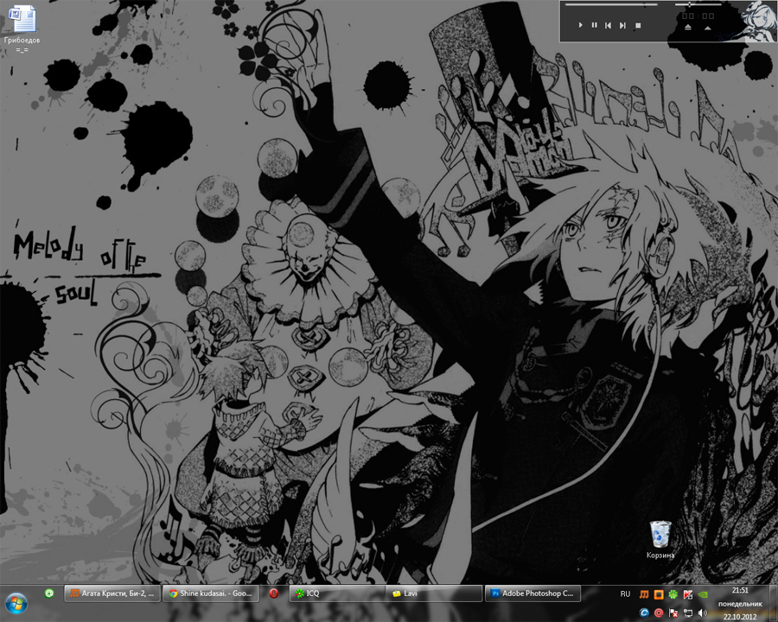Click the avatar image in player widget

(759, 21)
